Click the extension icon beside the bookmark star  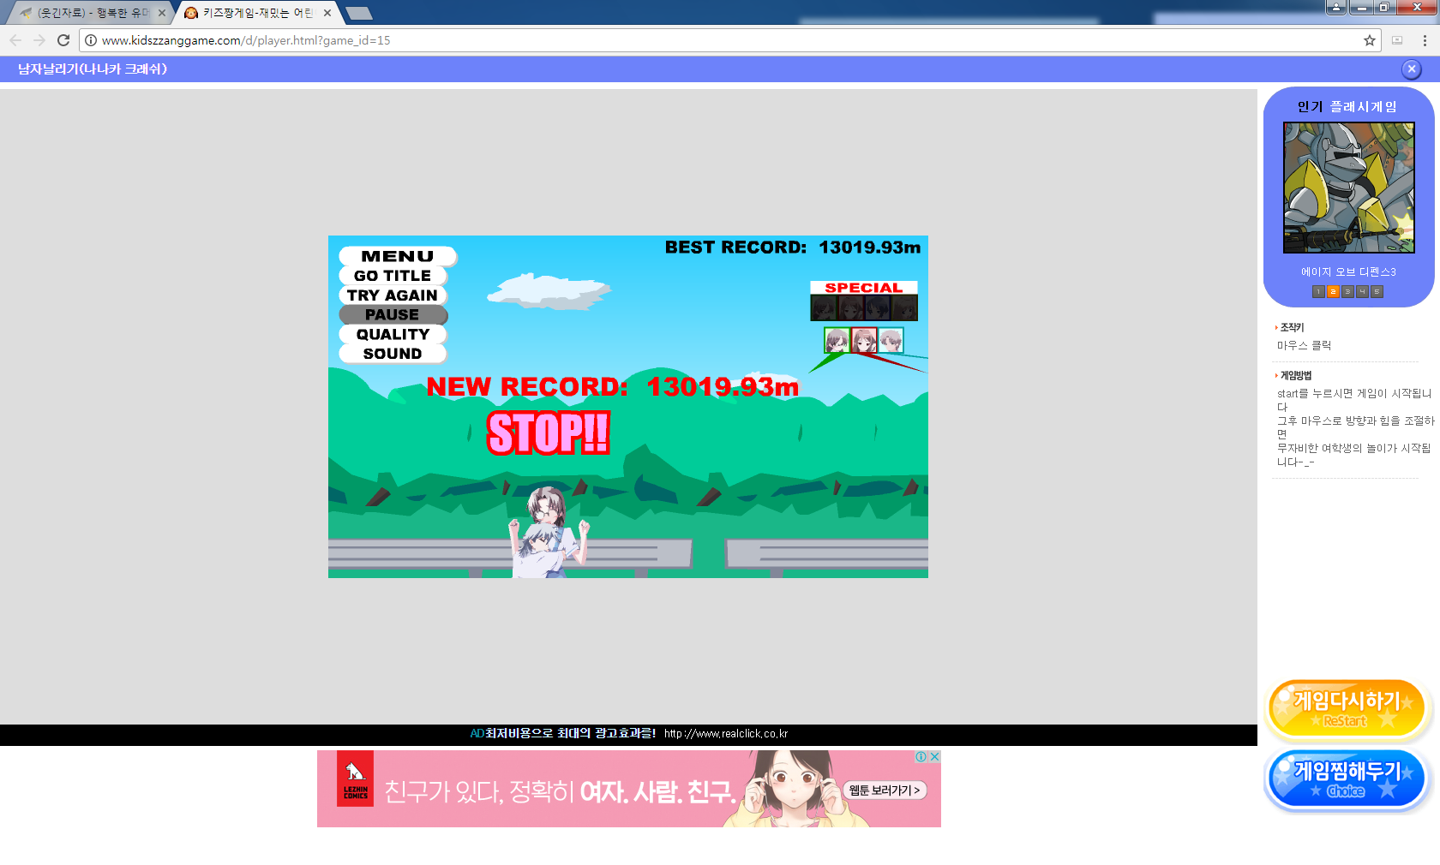1397,40
